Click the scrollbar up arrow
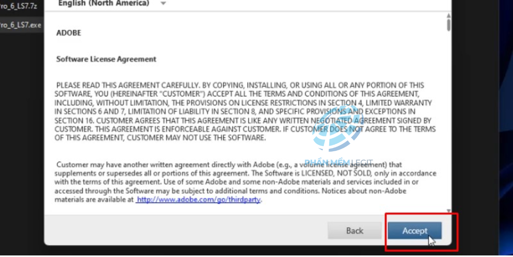 tap(449, 15)
